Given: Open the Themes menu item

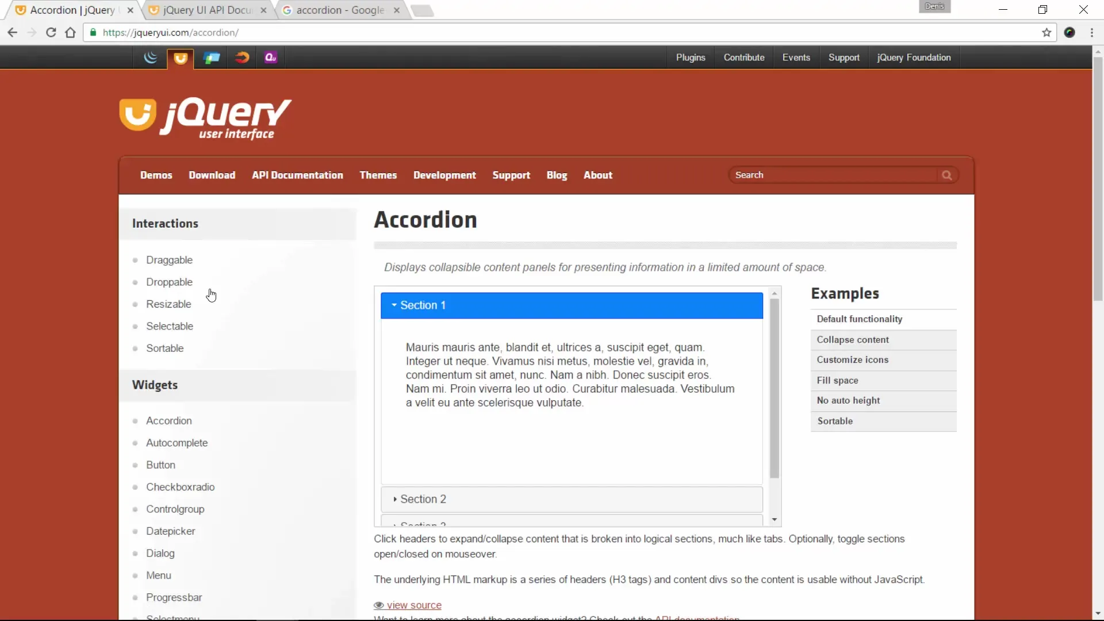Looking at the screenshot, I should 378,175.
